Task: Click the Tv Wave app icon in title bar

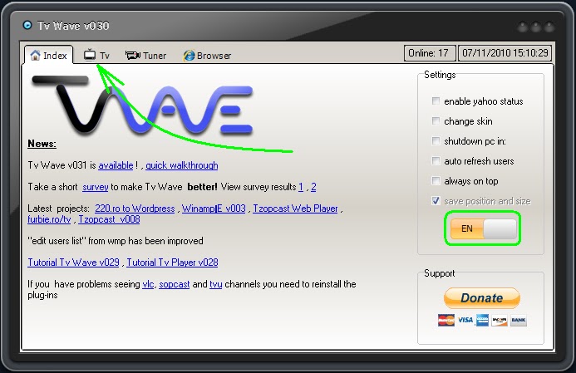Action: (27, 25)
